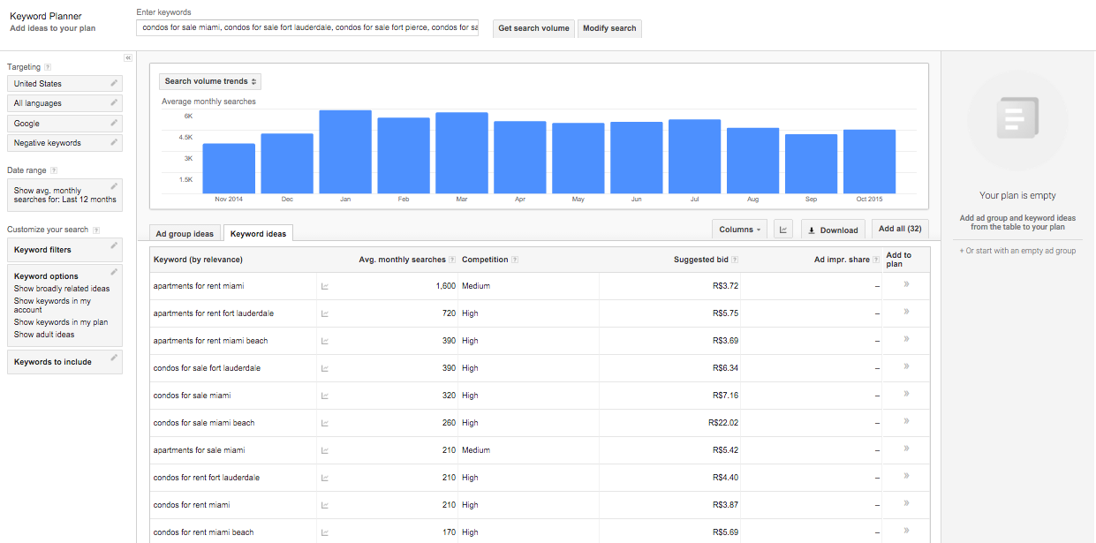Screen dimensions: 1096x543
Task: Click Keyword Planner title
Action: (46, 16)
